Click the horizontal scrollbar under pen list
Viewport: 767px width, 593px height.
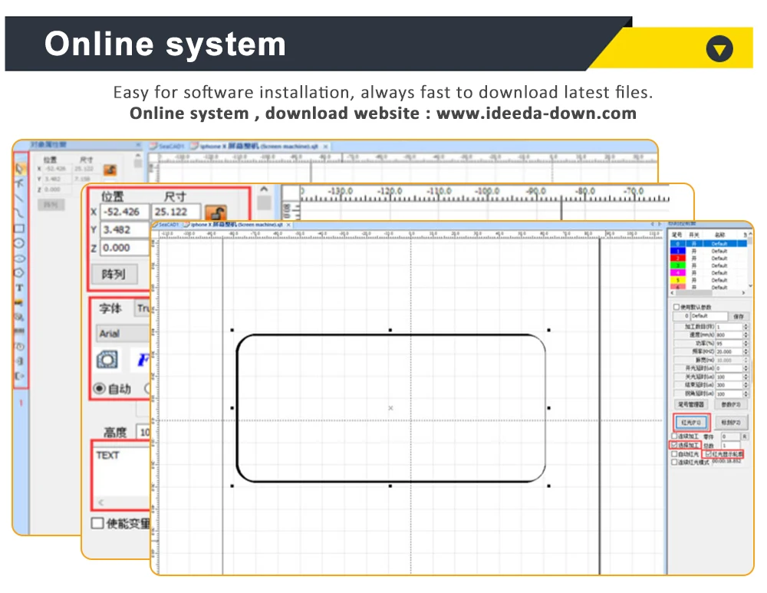click(x=708, y=293)
